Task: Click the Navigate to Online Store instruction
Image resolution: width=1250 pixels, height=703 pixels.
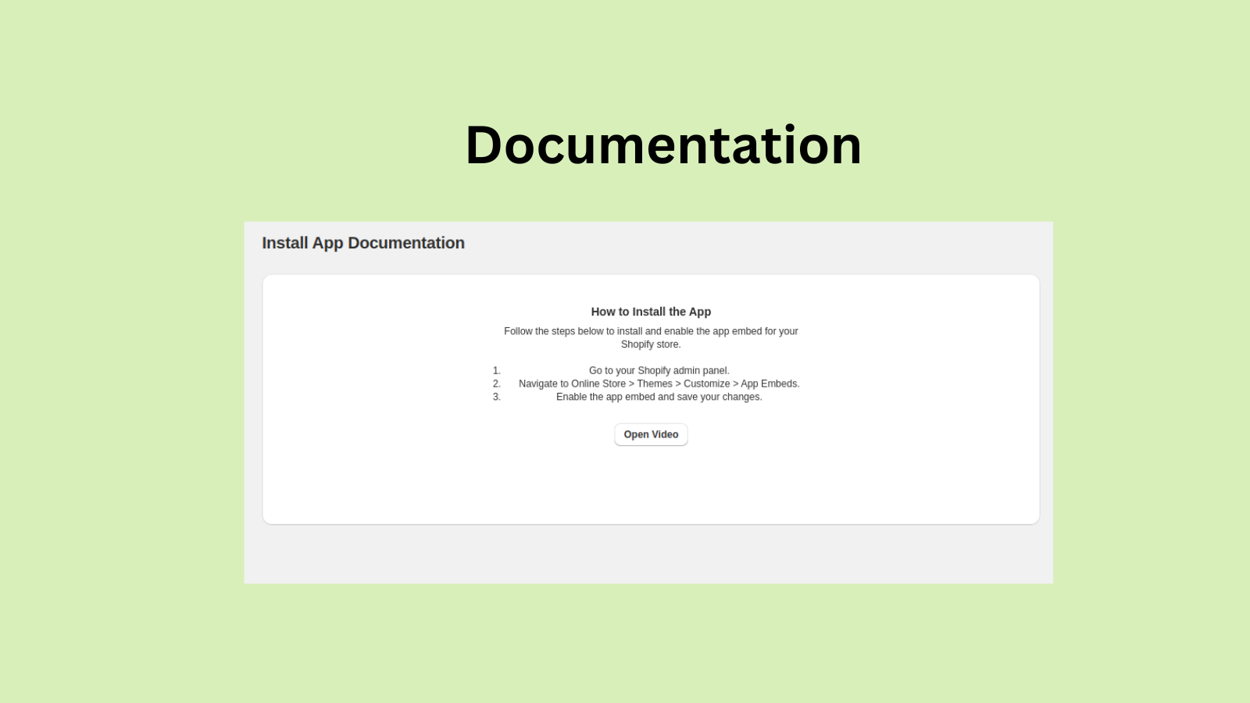Action: tap(659, 384)
